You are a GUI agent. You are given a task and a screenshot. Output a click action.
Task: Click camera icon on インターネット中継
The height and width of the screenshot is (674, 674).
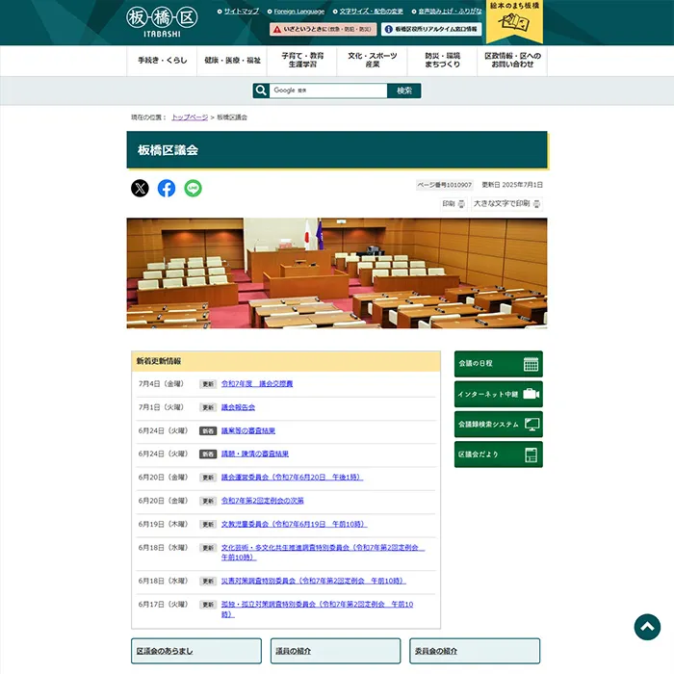(x=531, y=394)
